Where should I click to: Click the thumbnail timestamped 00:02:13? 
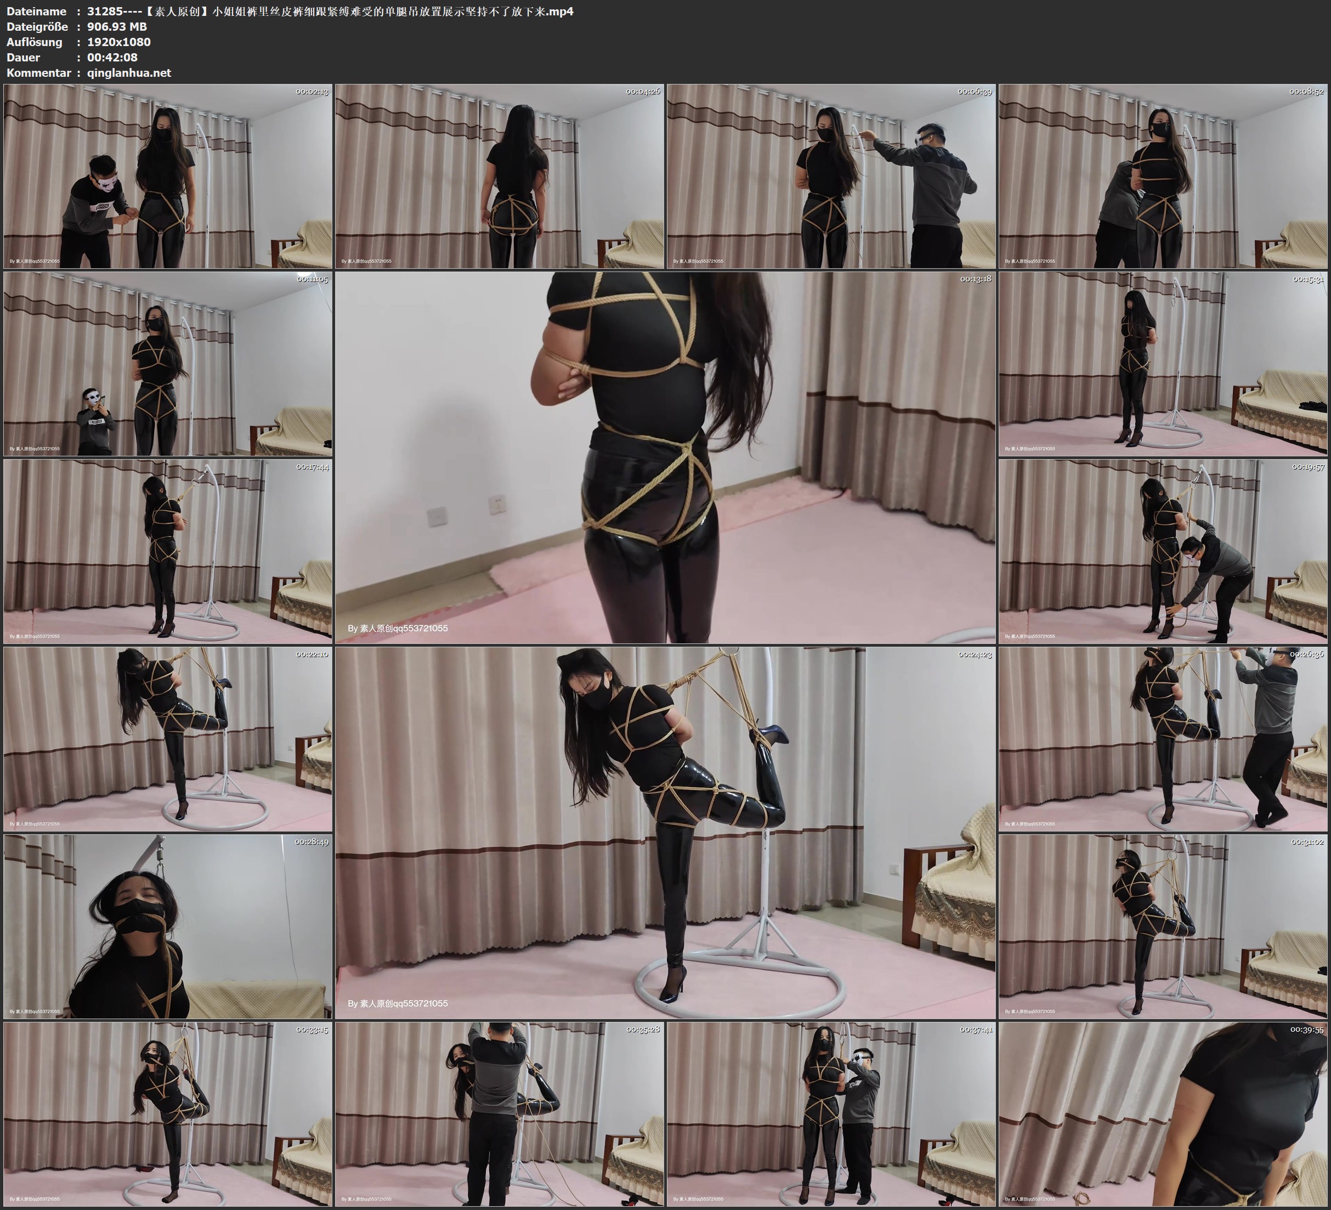pyautogui.click(x=168, y=176)
